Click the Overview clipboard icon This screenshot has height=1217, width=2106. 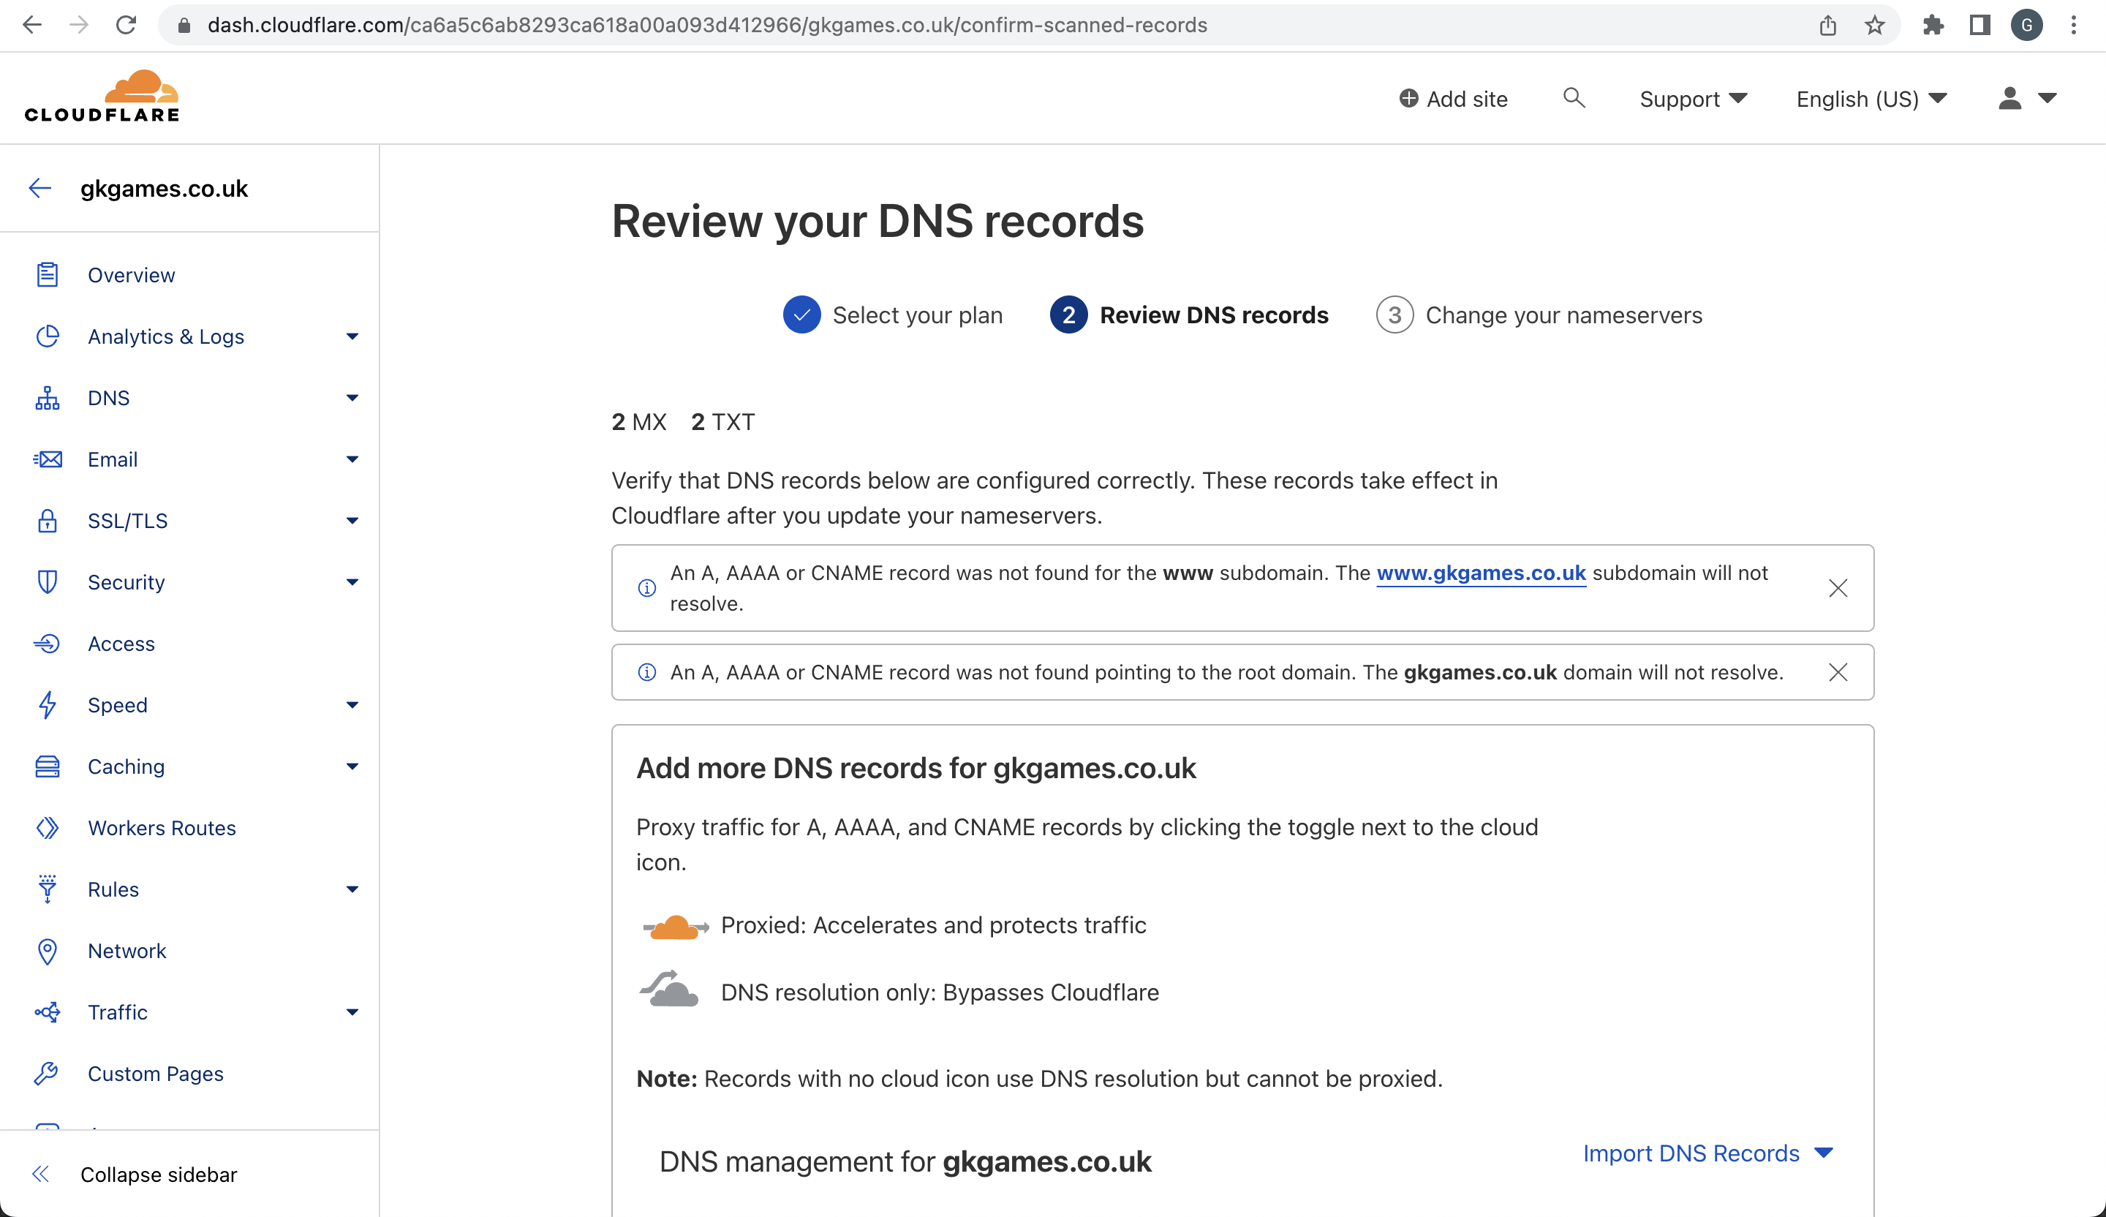(x=48, y=274)
